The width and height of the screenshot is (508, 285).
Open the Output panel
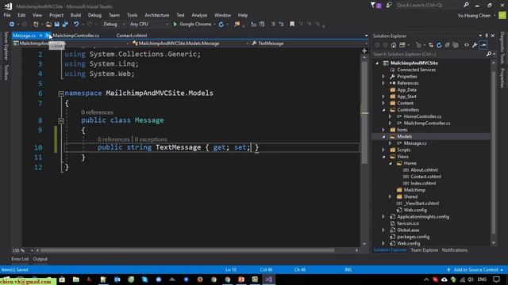pos(40,259)
